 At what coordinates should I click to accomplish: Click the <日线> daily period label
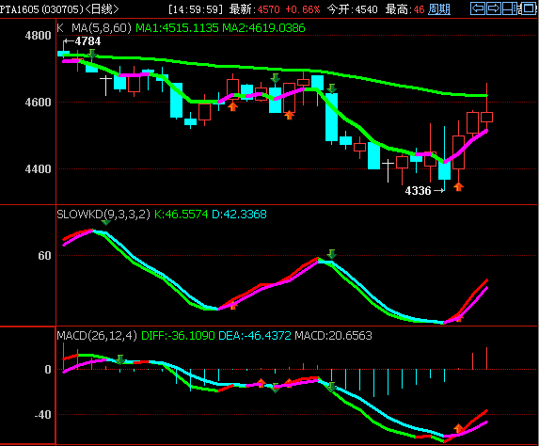point(102,9)
